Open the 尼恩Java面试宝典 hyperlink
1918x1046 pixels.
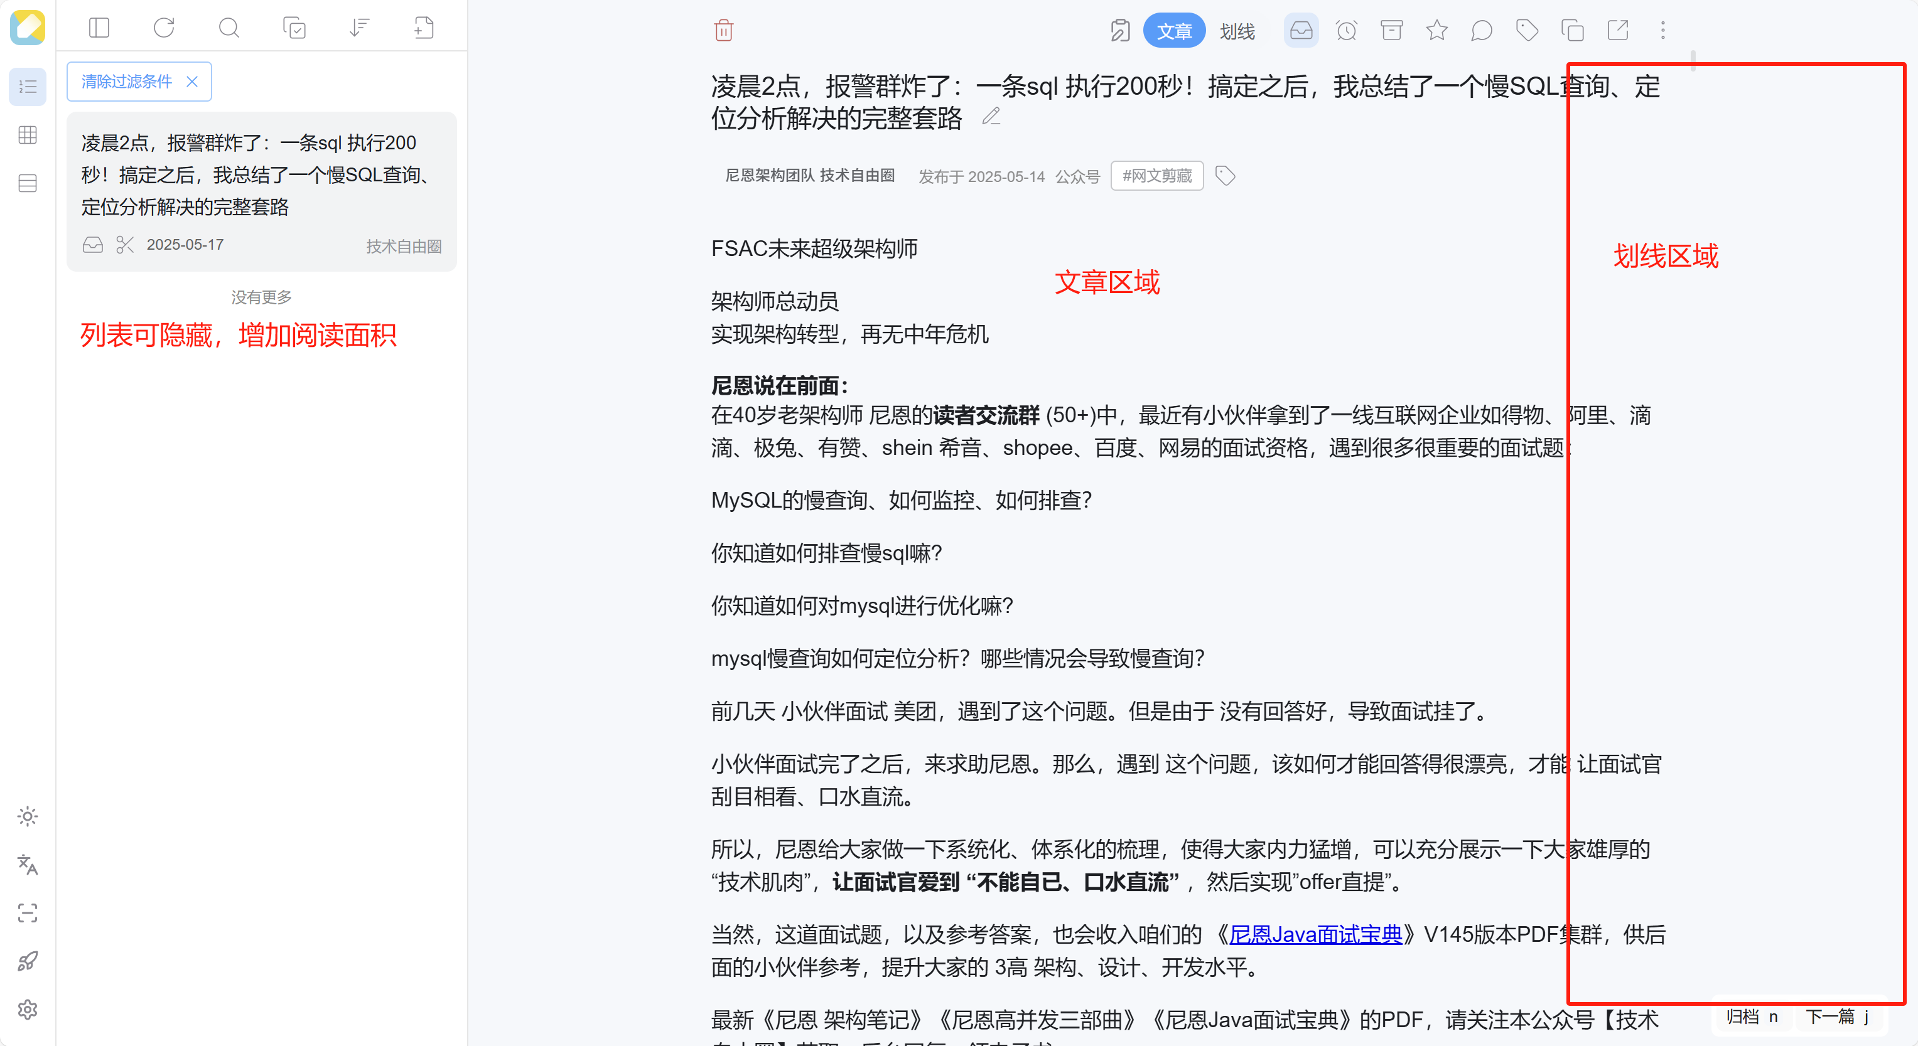click(x=1315, y=934)
